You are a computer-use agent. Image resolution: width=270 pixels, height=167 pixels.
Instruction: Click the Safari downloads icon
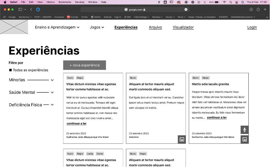(251, 9)
